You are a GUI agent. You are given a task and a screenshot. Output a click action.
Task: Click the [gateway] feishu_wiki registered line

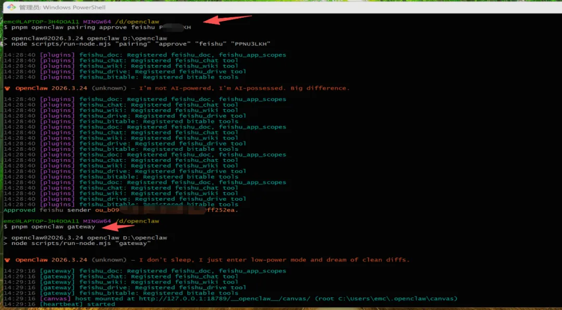coord(121,282)
